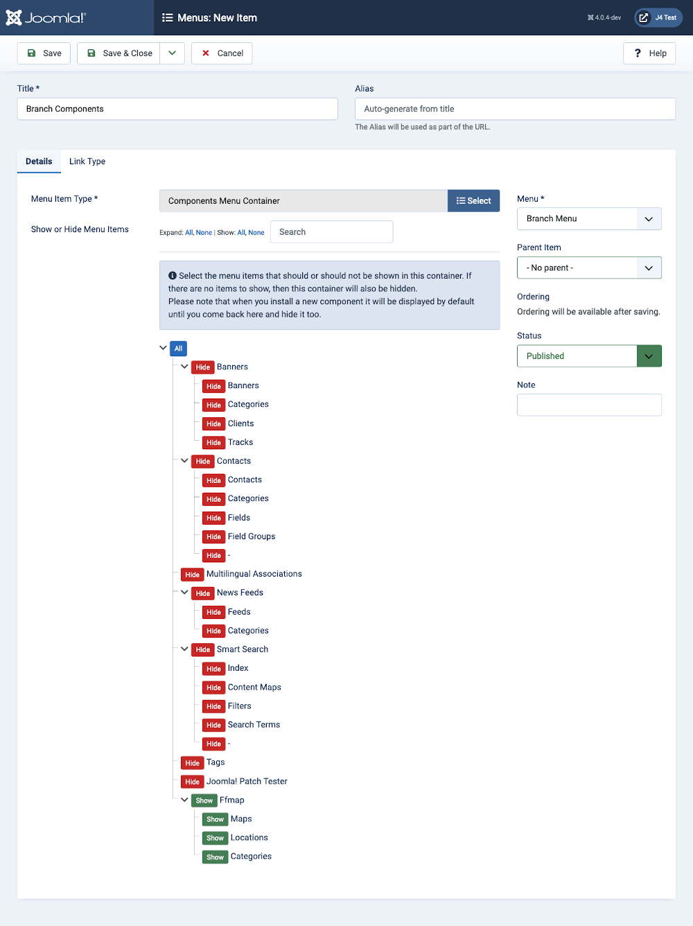Select the Details tab
The height and width of the screenshot is (926, 693).
point(39,161)
